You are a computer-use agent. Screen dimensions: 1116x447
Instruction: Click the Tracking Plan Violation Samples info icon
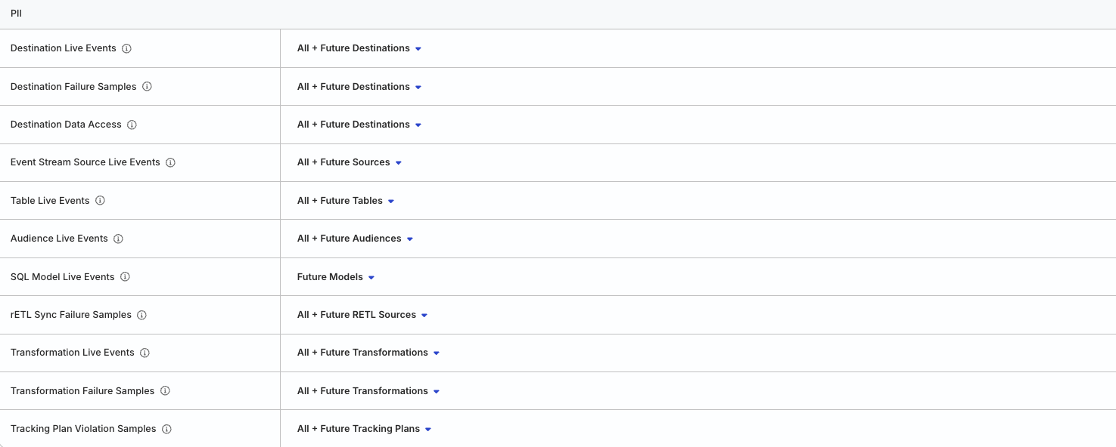click(x=166, y=429)
